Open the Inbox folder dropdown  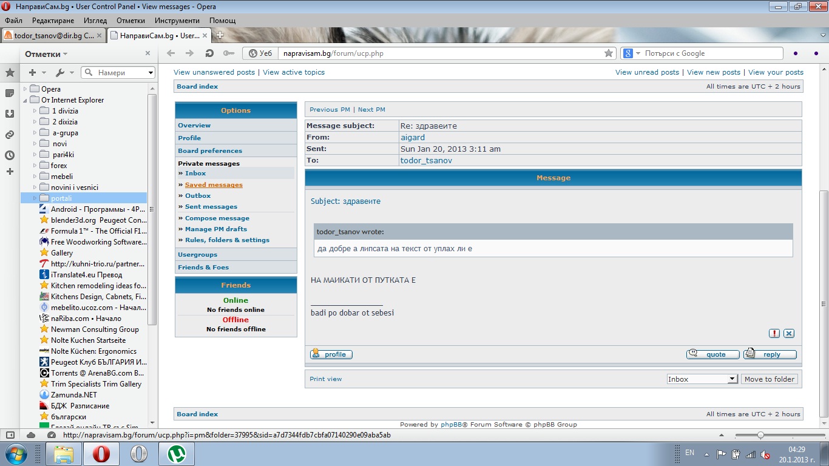coord(701,379)
